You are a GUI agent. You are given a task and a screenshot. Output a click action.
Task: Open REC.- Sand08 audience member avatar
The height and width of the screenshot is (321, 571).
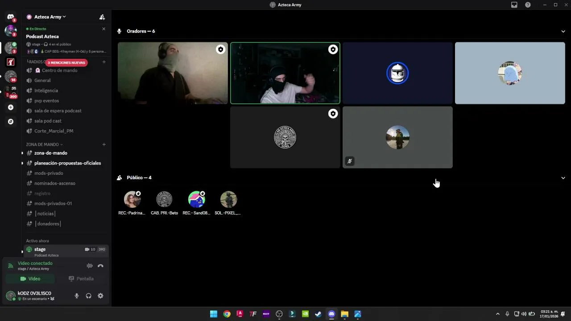pos(196,199)
